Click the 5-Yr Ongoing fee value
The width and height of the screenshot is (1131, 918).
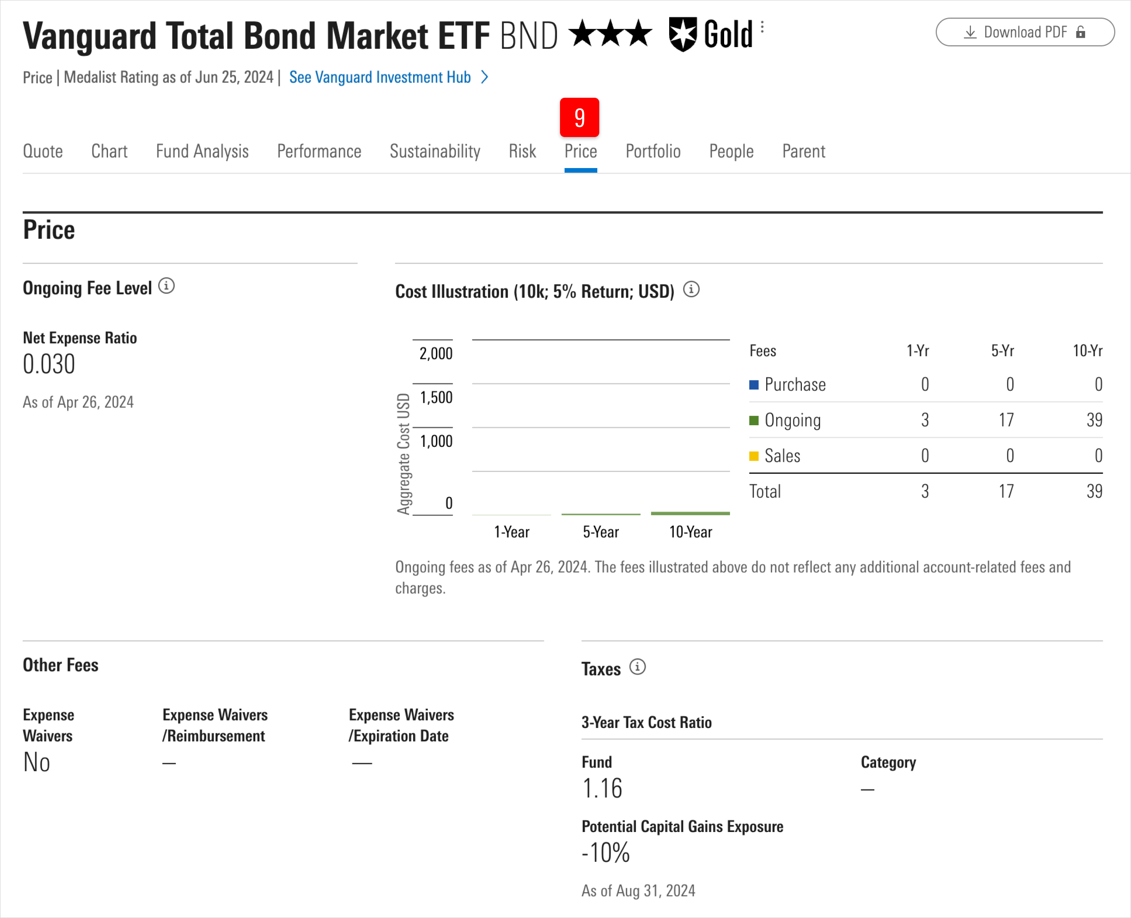click(x=1006, y=420)
